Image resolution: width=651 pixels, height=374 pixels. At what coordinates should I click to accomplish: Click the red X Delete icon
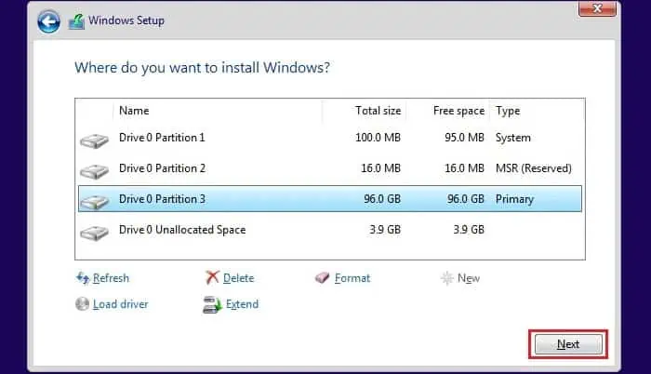212,277
